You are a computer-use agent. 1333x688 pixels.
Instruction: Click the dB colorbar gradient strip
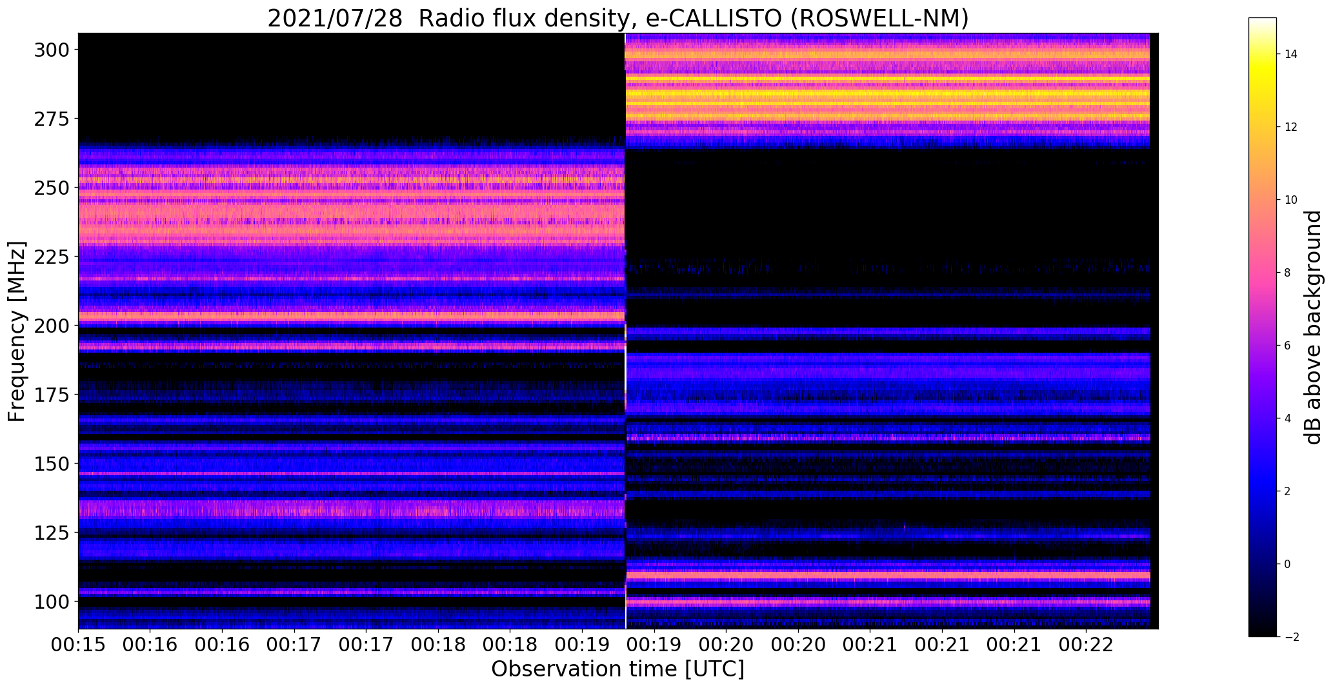[1263, 327]
